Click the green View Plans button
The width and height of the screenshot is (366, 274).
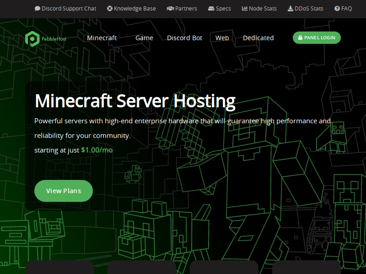[x=64, y=191]
